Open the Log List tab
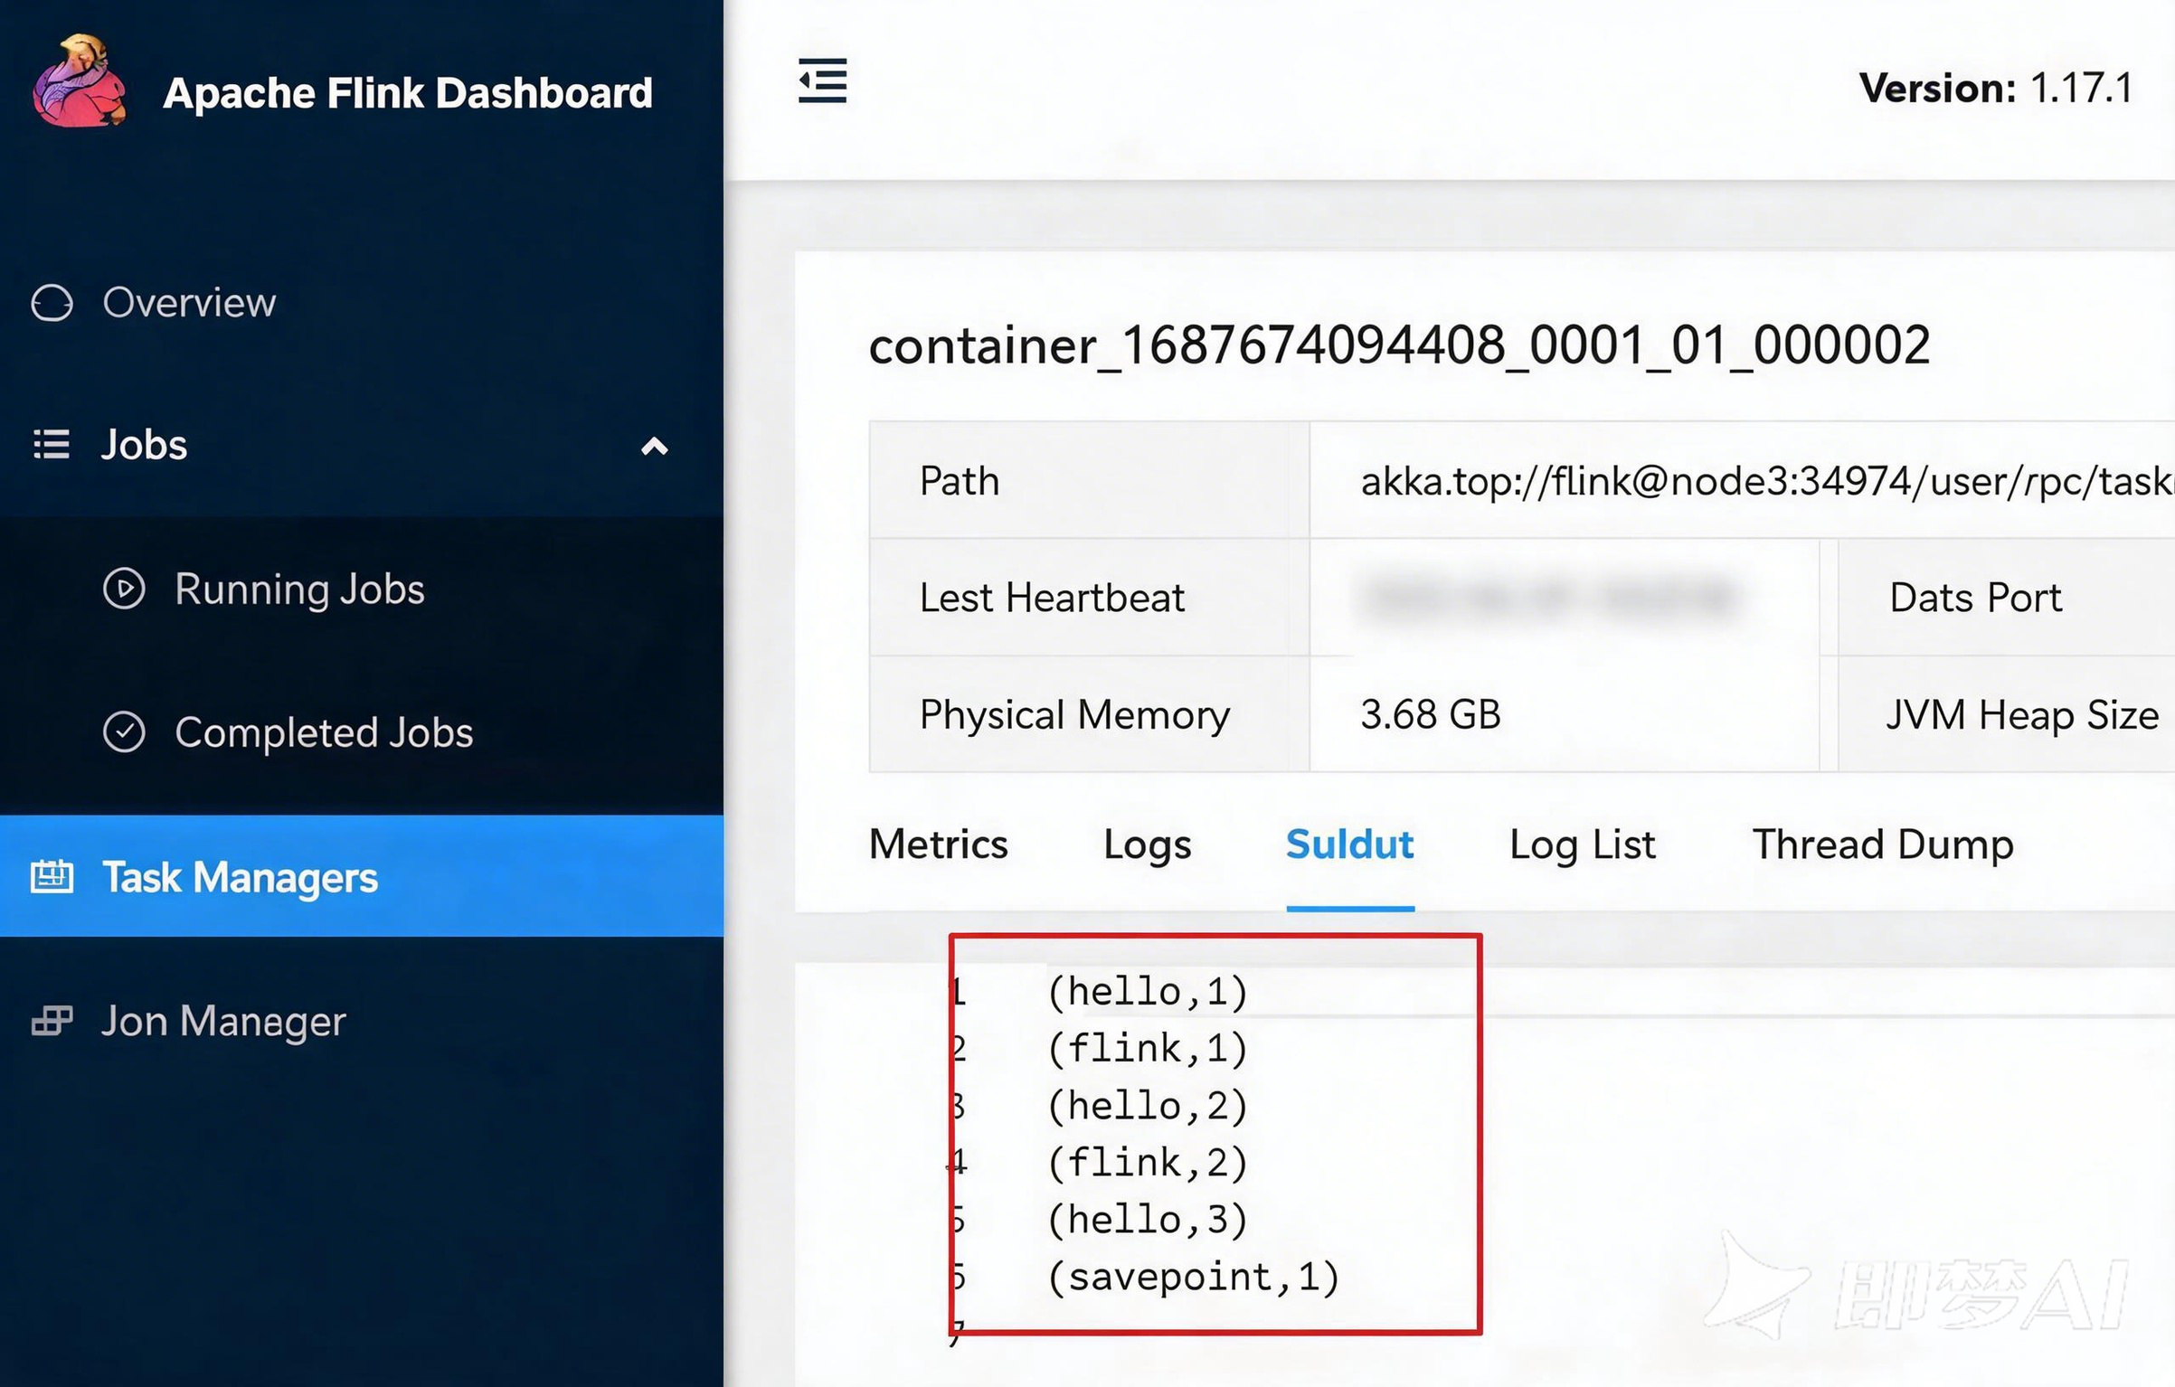Image resolution: width=2175 pixels, height=1387 pixels. click(1583, 844)
